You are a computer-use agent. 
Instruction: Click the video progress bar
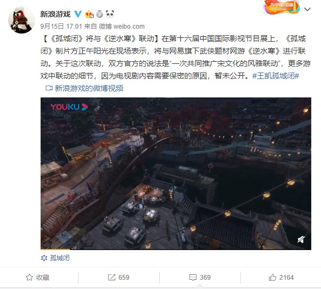click(x=176, y=249)
